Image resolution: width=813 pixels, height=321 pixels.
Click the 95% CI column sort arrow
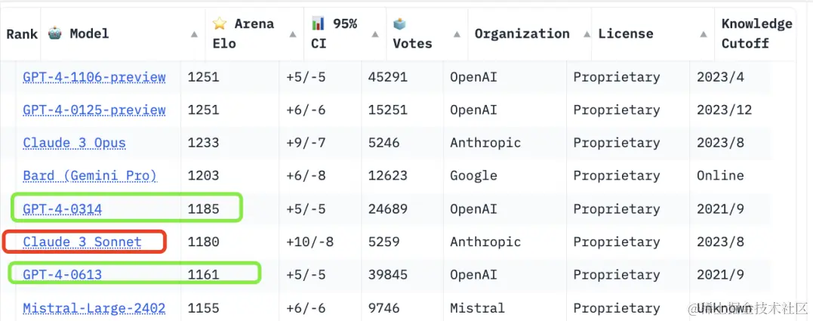[x=375, y=34]
